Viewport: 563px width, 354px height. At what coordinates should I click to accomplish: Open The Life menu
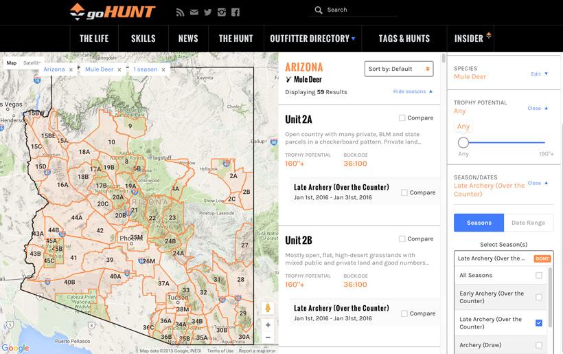(x=94, y=38)
